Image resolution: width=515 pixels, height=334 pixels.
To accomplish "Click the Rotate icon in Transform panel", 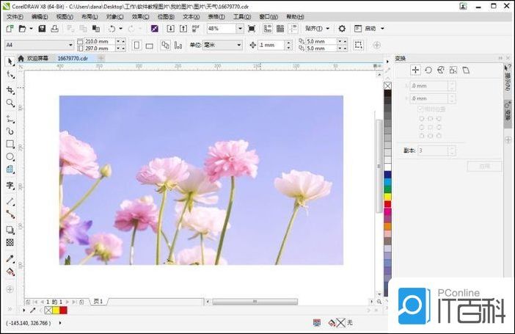I will 428,70.
